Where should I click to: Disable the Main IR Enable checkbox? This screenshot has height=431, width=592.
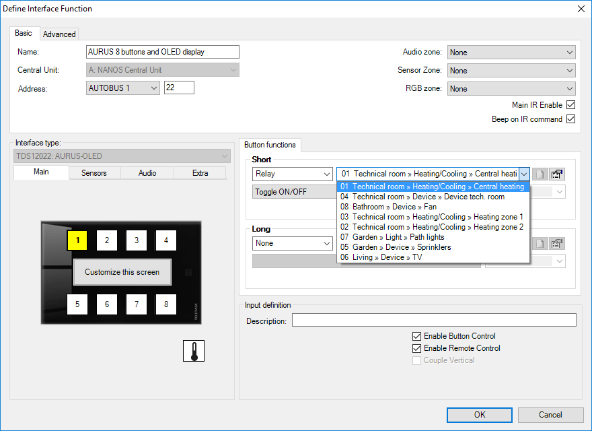tap(570, 105)
